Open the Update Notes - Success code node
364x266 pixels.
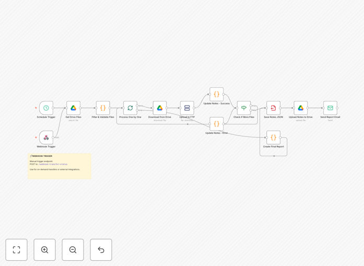pyautogui.click(x=217, y=94)
